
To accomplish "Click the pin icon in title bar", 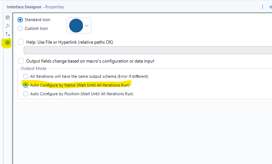I will pyautogui.click(x=270, y=7).
